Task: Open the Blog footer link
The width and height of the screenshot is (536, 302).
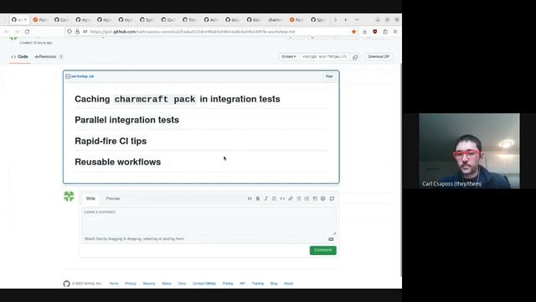Action: [x=274, y=284]
